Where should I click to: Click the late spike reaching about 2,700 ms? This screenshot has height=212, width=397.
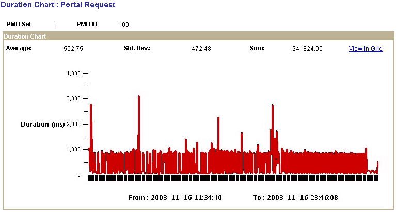click(x=272, y=107)
